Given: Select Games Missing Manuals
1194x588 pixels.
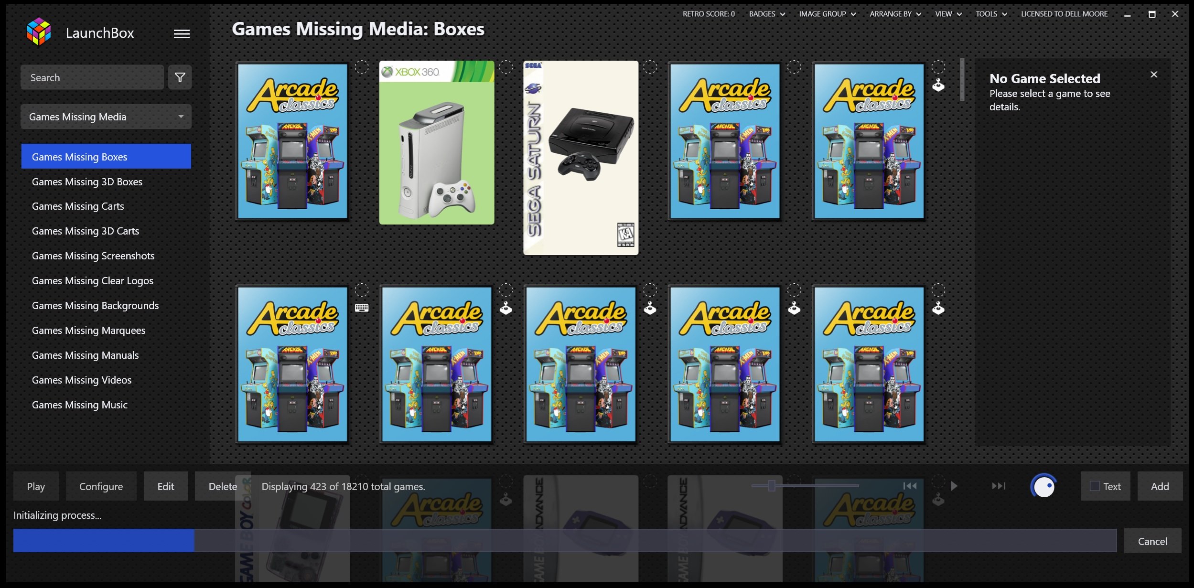Looking at the screenshot, I should (106, 355).
